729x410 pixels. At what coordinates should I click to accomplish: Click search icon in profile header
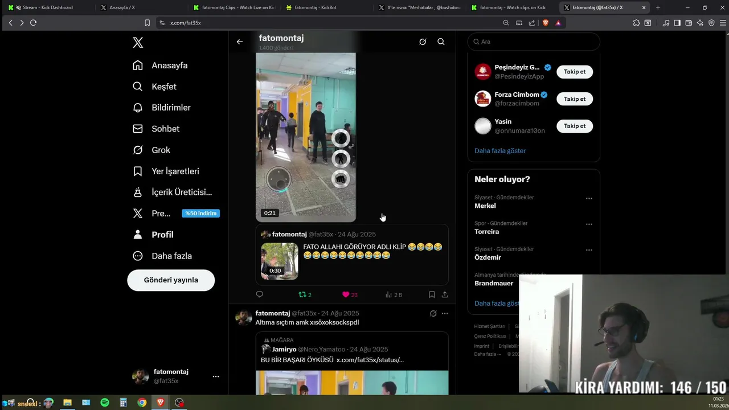click(441, 42)
